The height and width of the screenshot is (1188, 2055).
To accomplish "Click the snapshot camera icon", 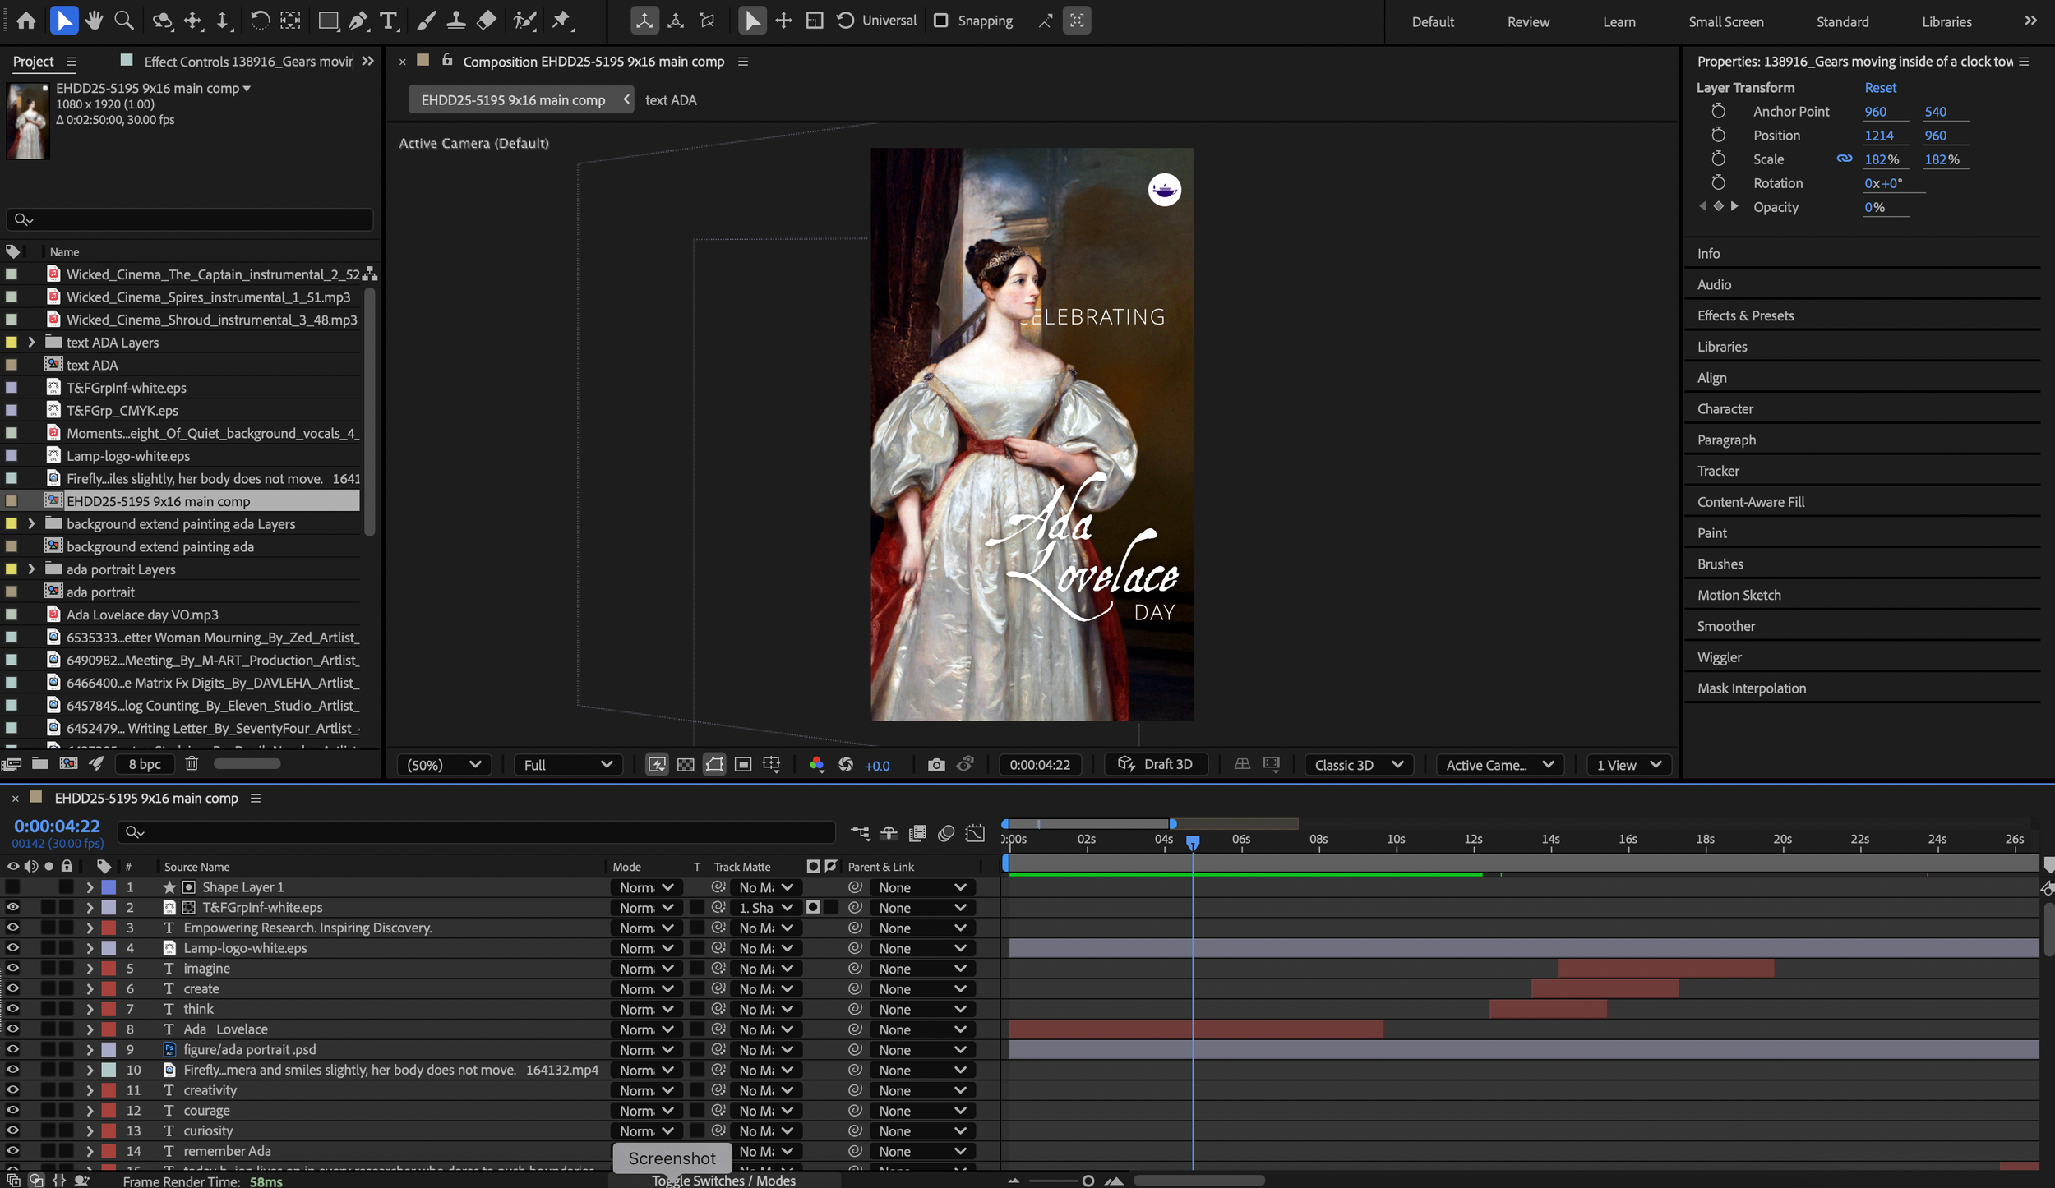I will click(935, 765).
